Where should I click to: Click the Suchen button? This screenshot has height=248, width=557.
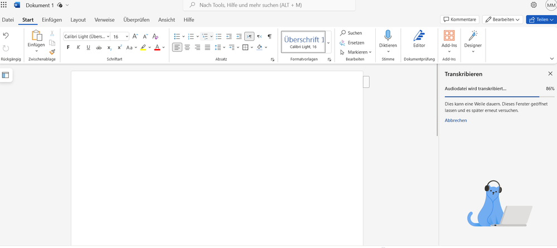351,33
